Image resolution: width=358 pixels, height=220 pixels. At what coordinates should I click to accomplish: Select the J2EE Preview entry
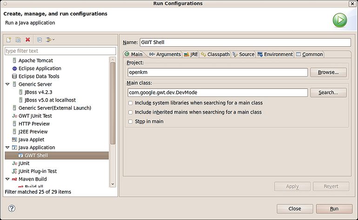click(x=33, y=132)
